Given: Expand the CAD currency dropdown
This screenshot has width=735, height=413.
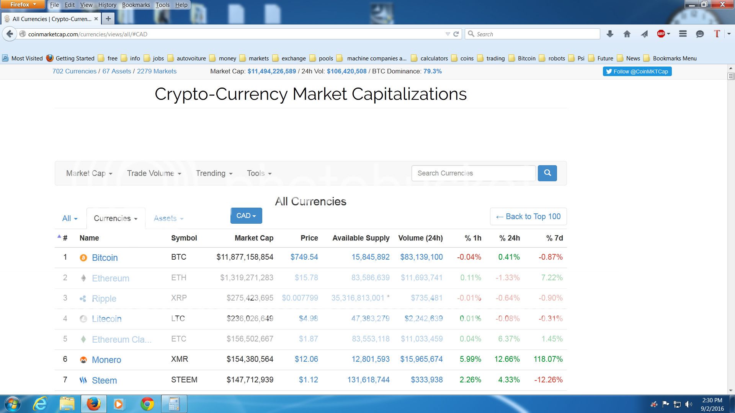Looking at the screenshot, I should [246, 216].
